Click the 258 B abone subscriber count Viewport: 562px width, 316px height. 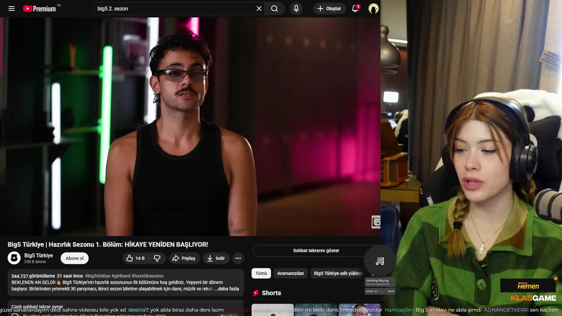coord(35,262)
